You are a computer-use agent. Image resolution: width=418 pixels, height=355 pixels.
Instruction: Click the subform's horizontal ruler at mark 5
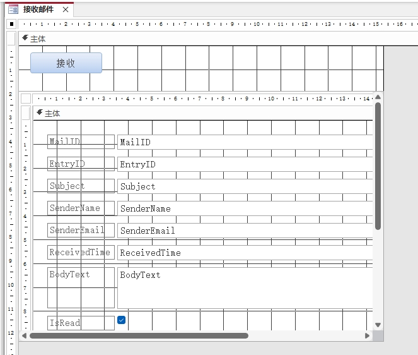(x=151, y=99)
